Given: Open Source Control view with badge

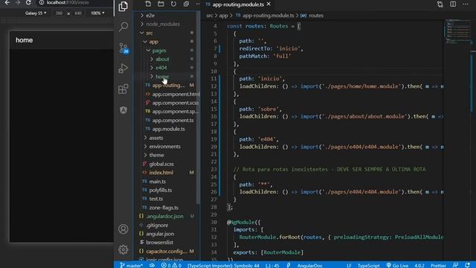Looking at the screenshot, I should pos(123,48).
